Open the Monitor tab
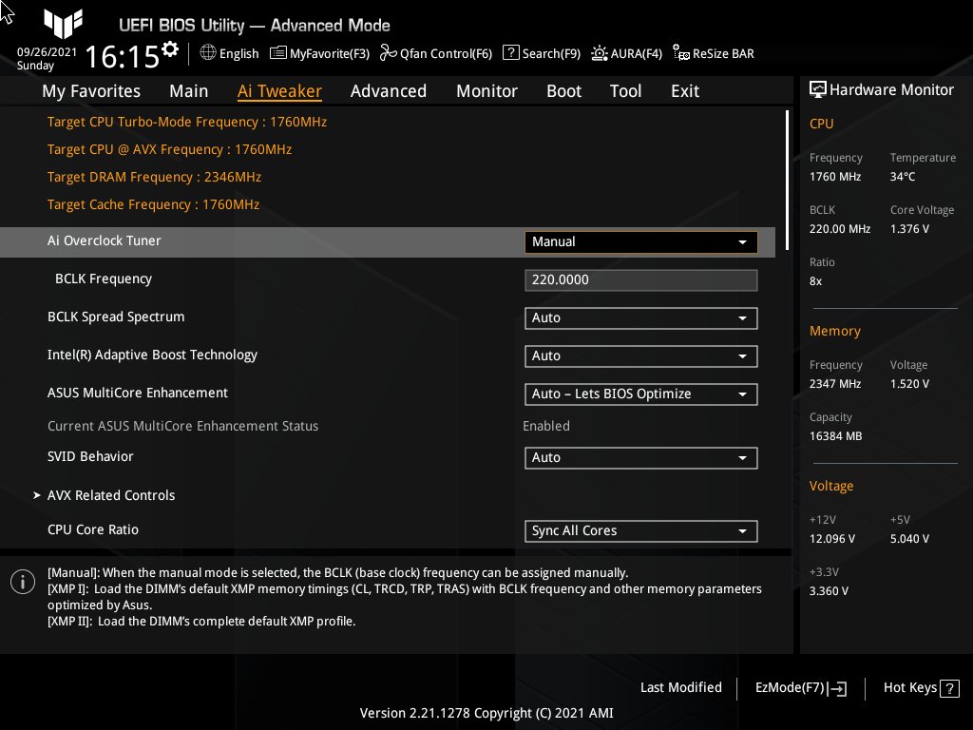Image resolution: width=973 pixels, height=730 pixels. (487, 91)
